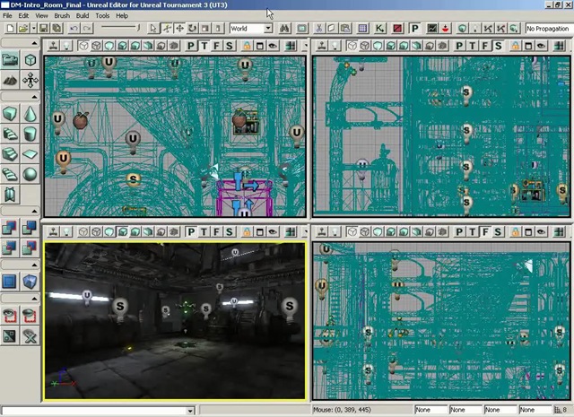
Task: Select the Cone builder brush
Action: (x=30, y=114)
